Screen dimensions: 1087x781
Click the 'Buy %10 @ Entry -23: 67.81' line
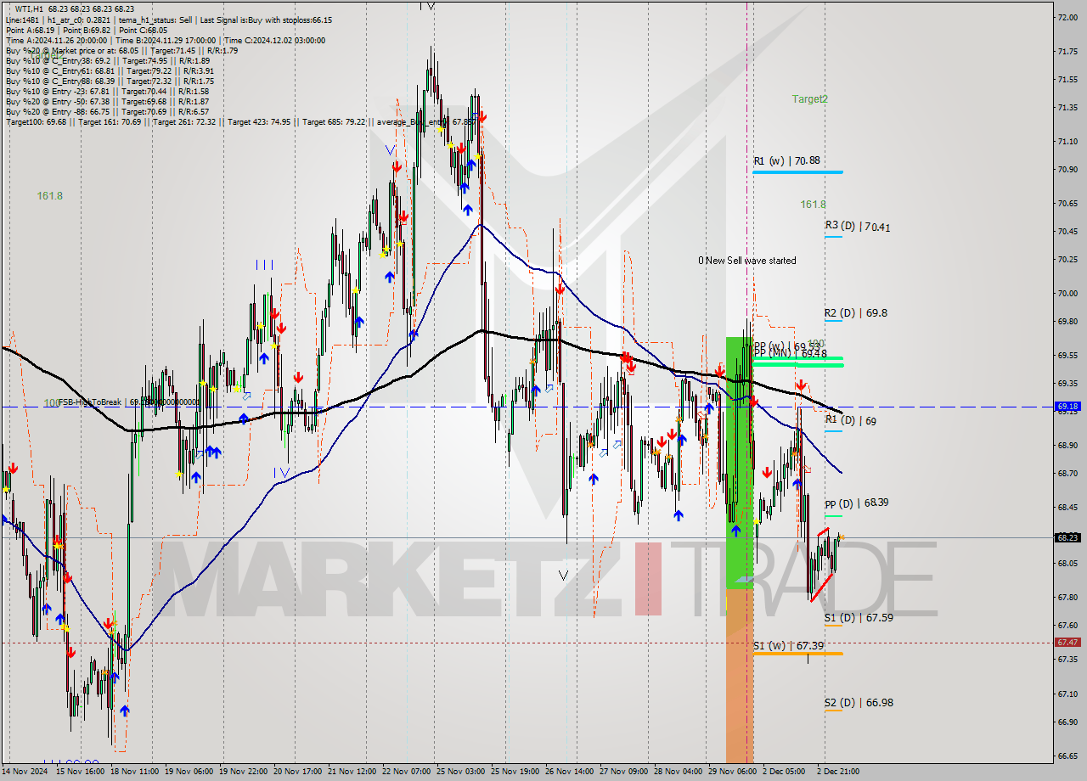point(107,91)
